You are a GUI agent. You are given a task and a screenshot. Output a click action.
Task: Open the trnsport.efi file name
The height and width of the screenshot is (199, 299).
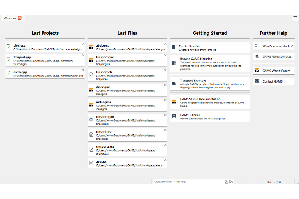click(x=104, y=72)
